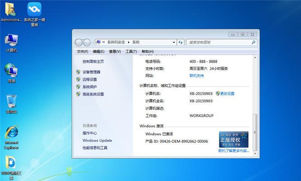Open the 工具(T) menu
The width and height of the screenshot is (301, 181).
click(x=131, y=52)
